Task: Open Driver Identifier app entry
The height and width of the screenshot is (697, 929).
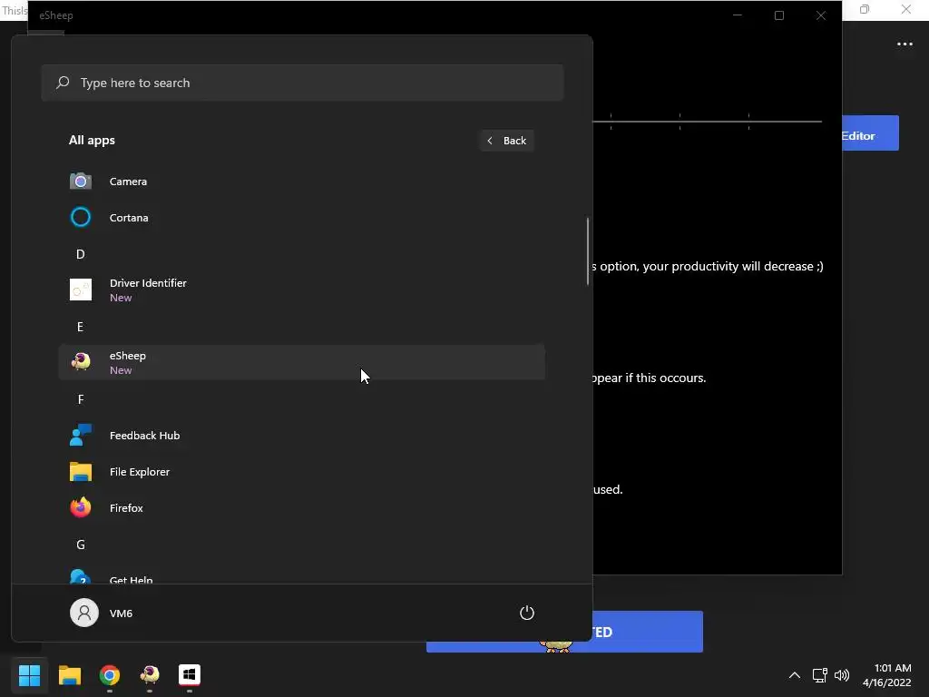Action: pos(301,290)
